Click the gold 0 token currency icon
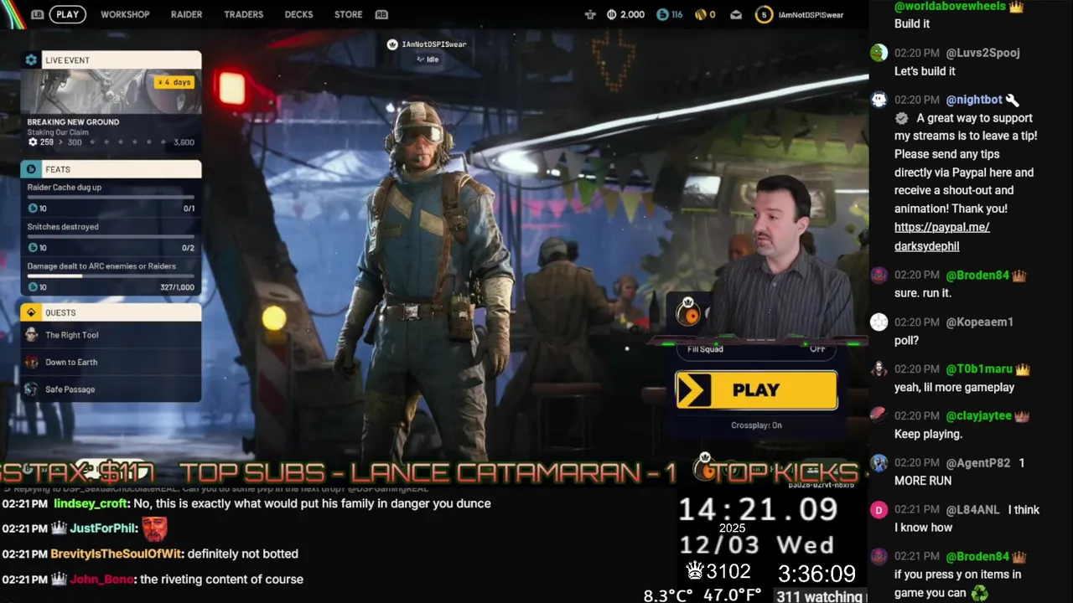The width and height of the screenshot is (1073, 603). point(701,14)
